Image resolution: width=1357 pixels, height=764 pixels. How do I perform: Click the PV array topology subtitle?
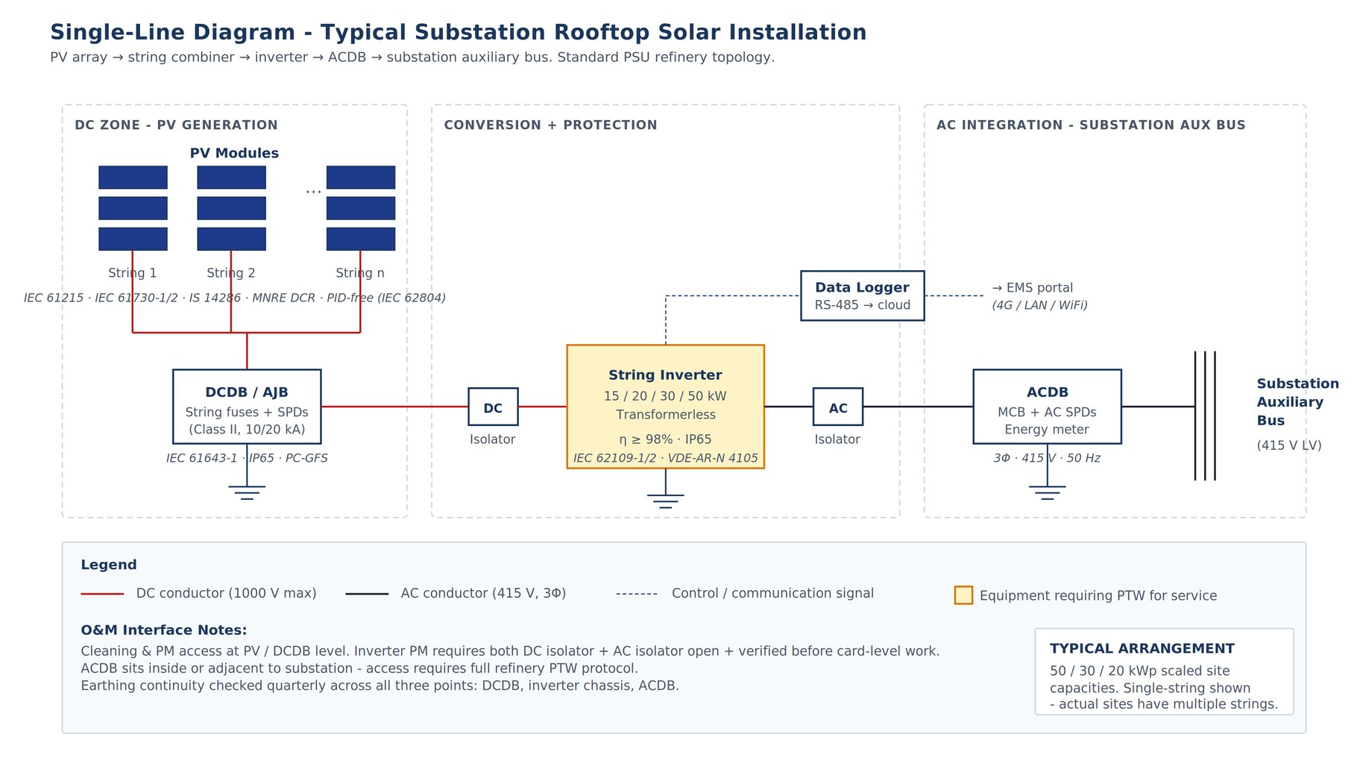coord(412,57)
